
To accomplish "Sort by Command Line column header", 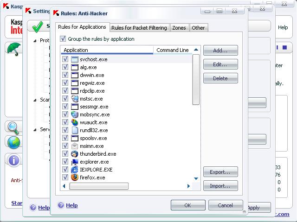I will coord(173,50).
